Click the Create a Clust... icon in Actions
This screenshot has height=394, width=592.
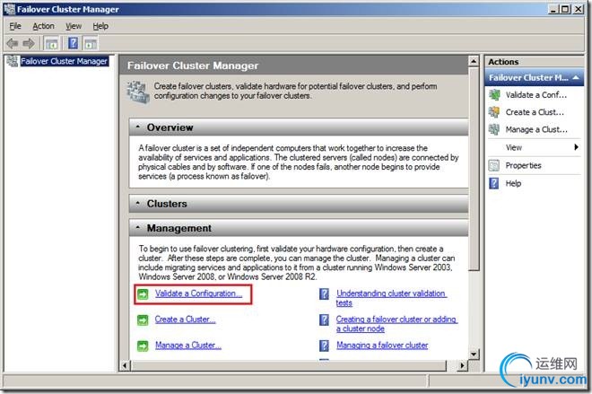[x=494, y=112]
